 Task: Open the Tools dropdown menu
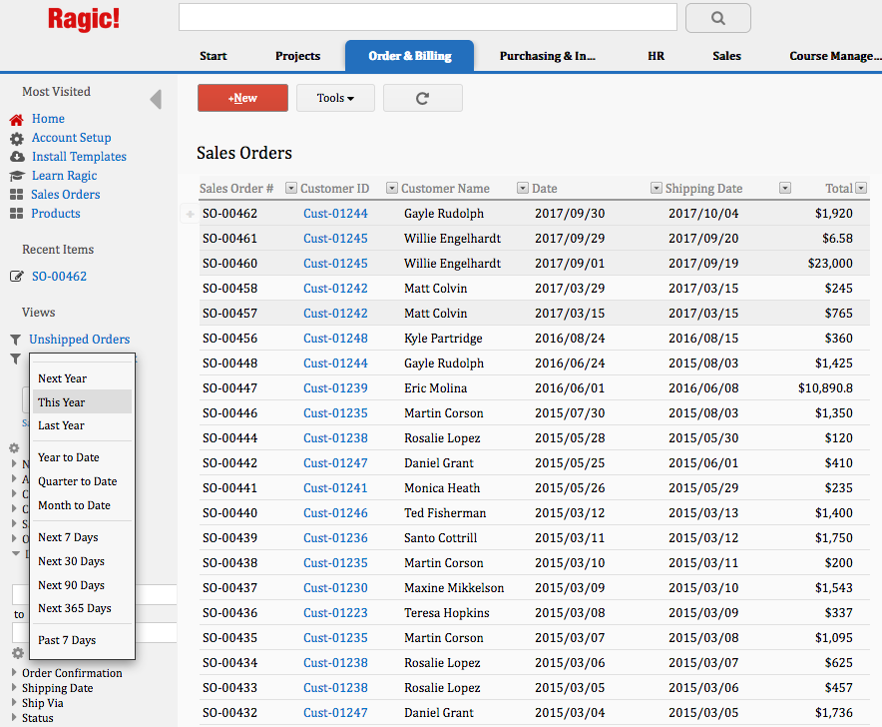335,98
